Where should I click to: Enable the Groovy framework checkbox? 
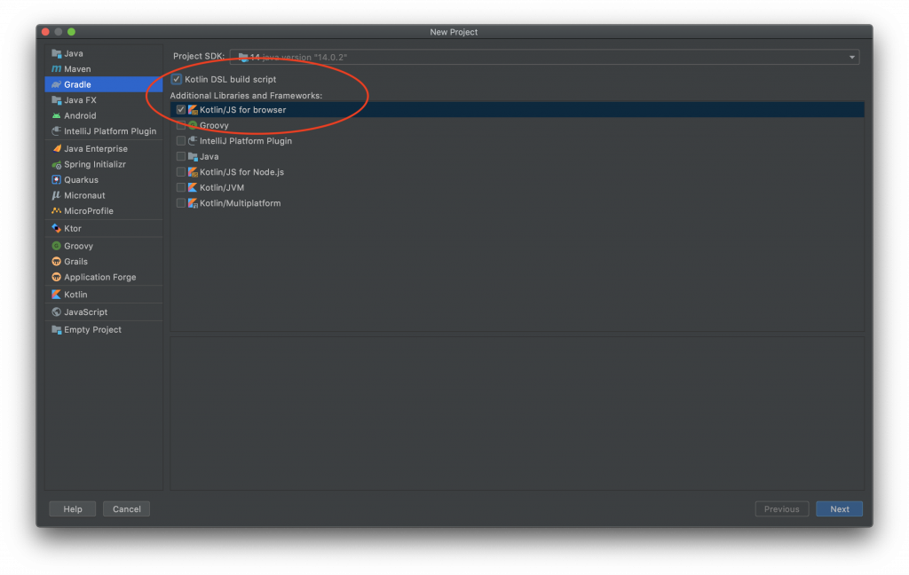181,125
